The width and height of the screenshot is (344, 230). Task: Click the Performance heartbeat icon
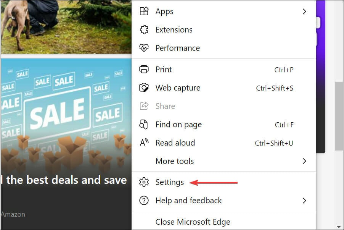(144, 48)
